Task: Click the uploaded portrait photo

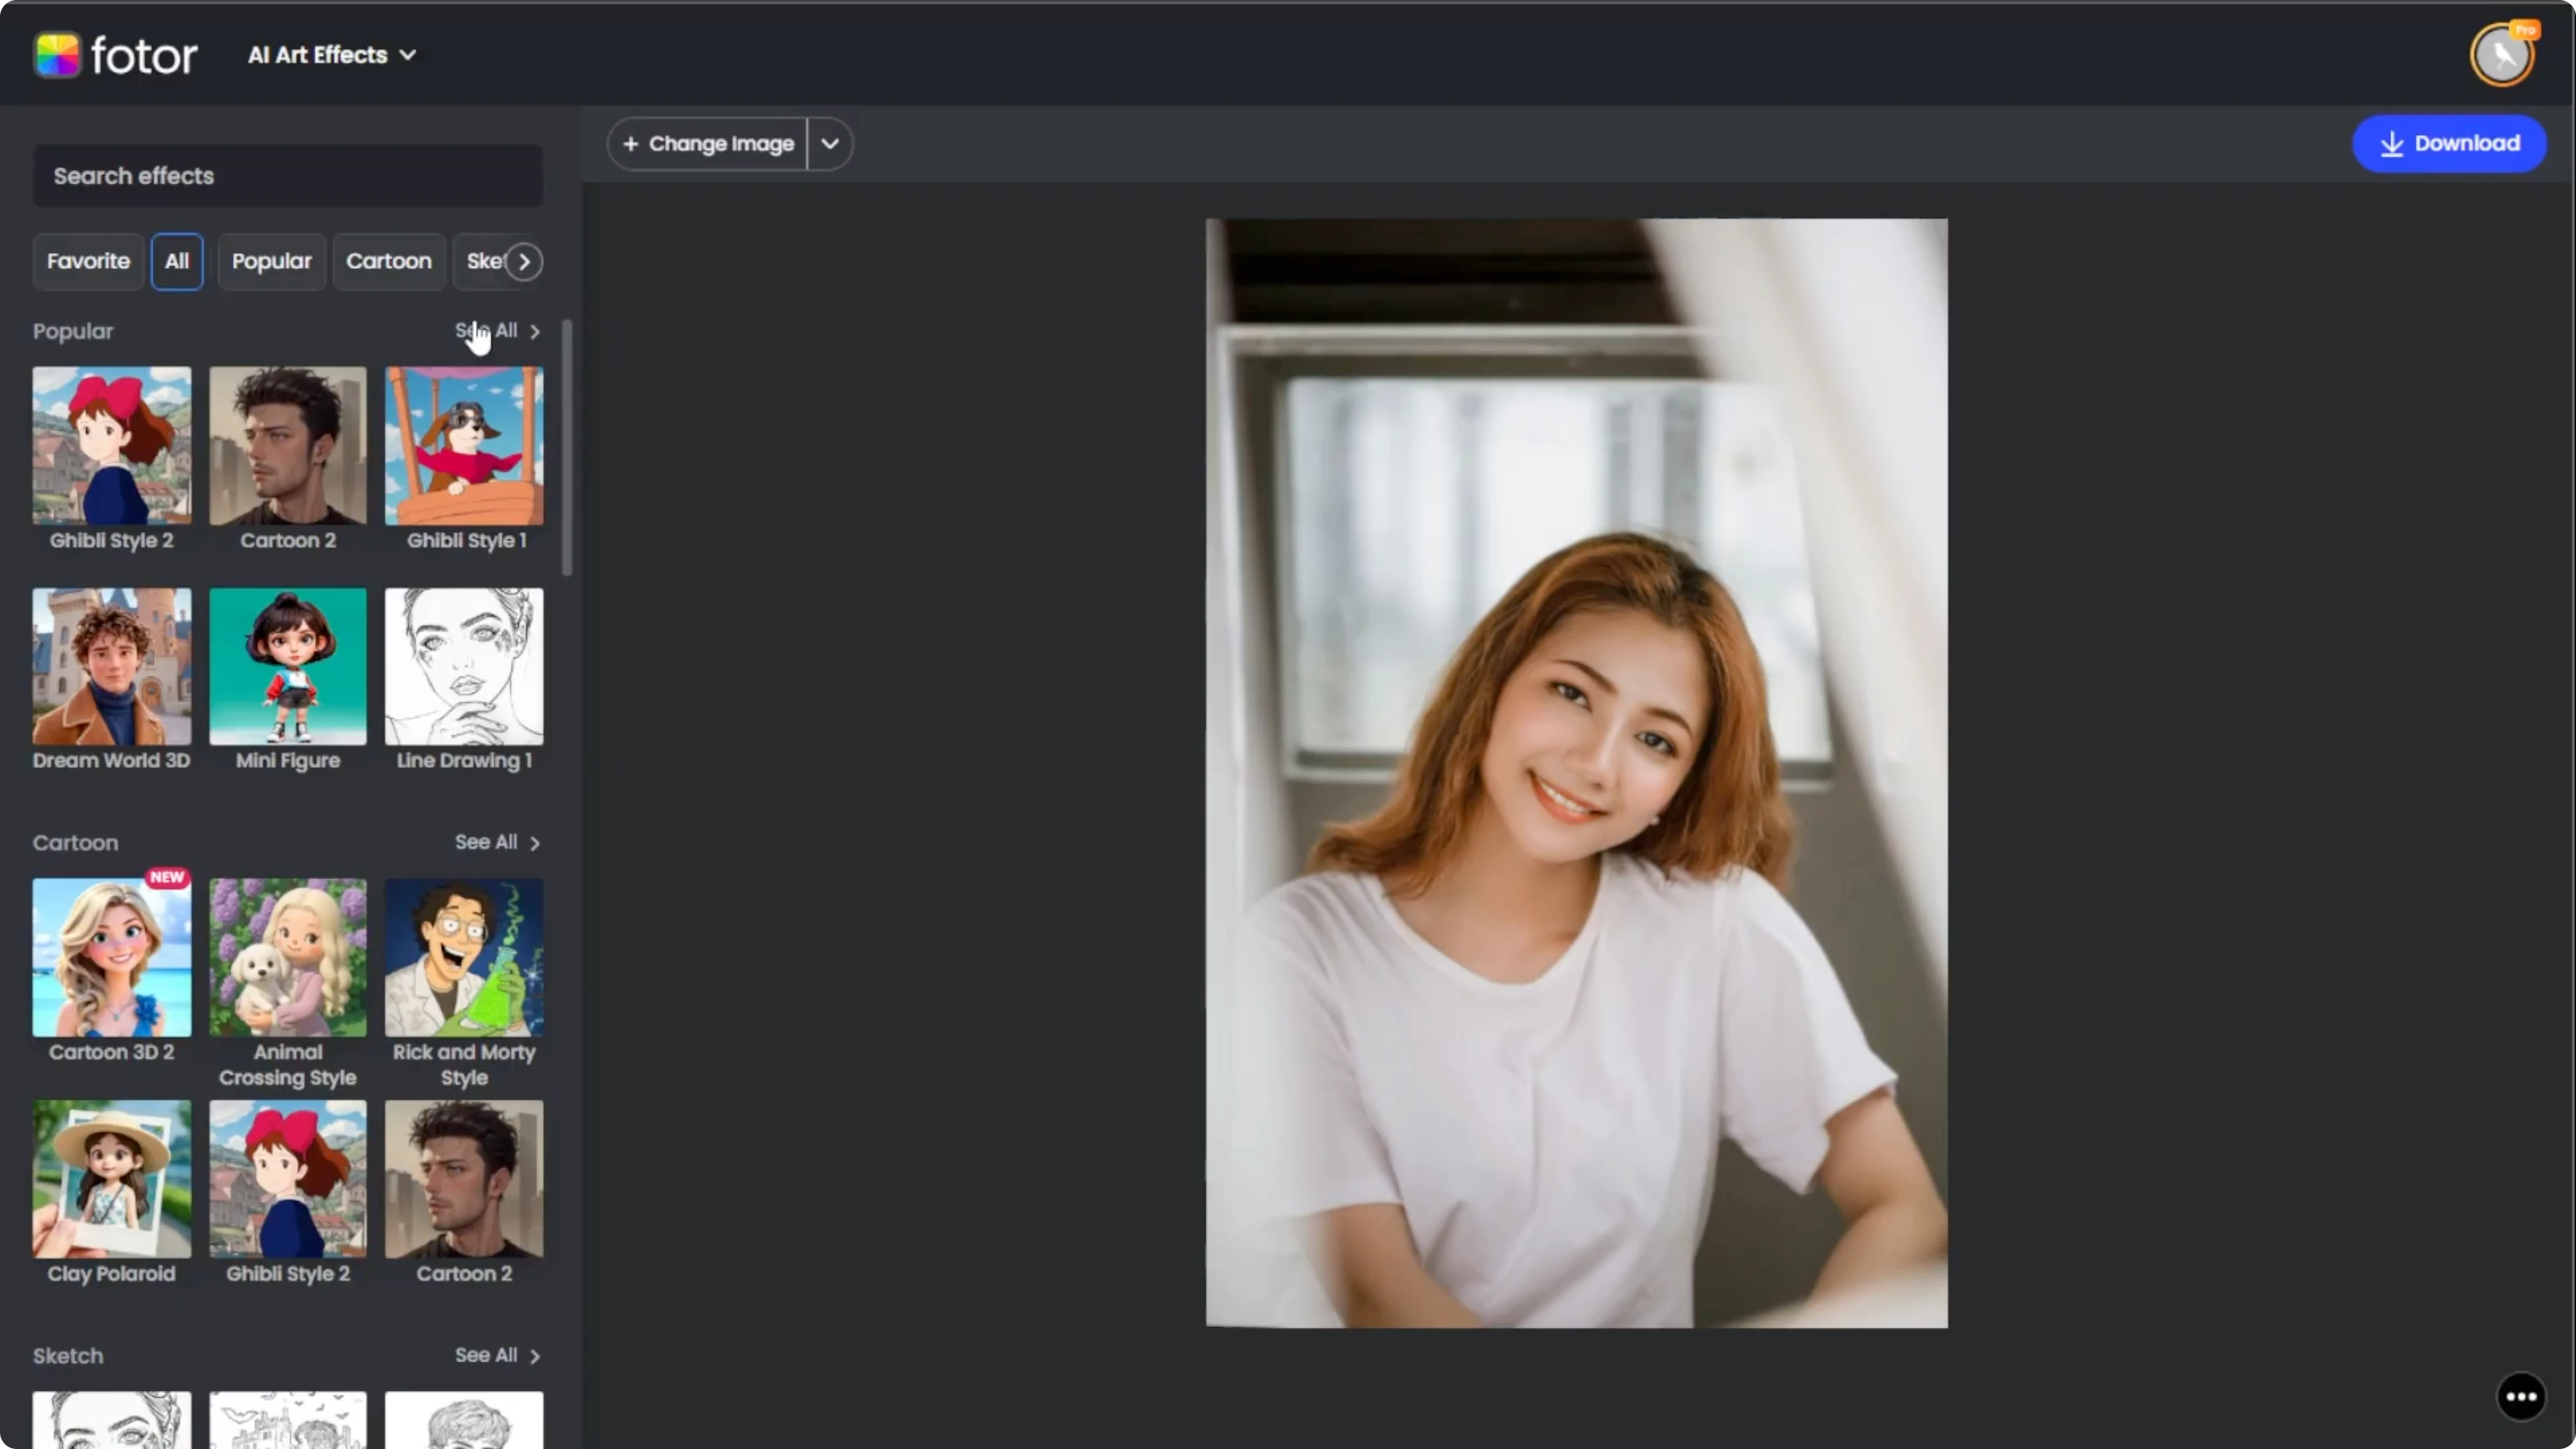Action: 1577,773
